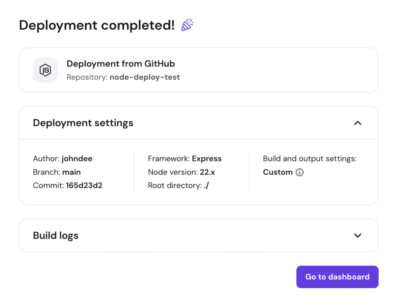Select the Node version 22.x value

[208, 172]
